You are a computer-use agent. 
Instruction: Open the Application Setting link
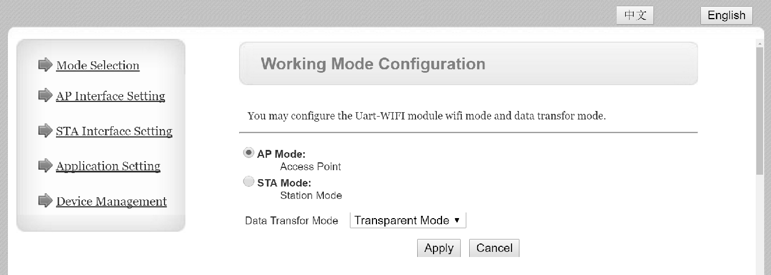(109, 166)
